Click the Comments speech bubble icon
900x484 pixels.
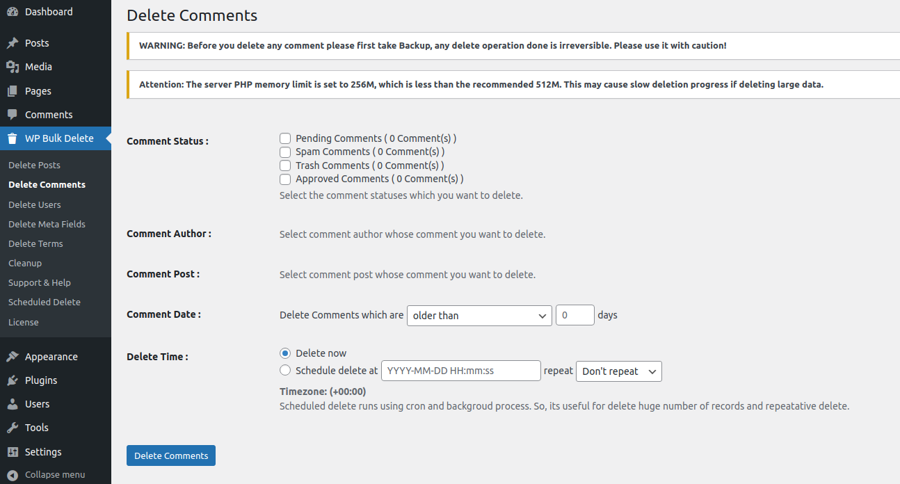(x=13, y=115)
